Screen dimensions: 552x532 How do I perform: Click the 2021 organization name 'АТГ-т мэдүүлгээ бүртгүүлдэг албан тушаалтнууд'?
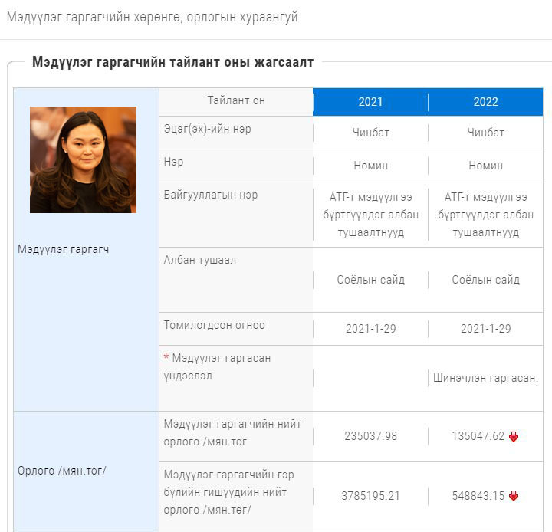pos(371,215)
